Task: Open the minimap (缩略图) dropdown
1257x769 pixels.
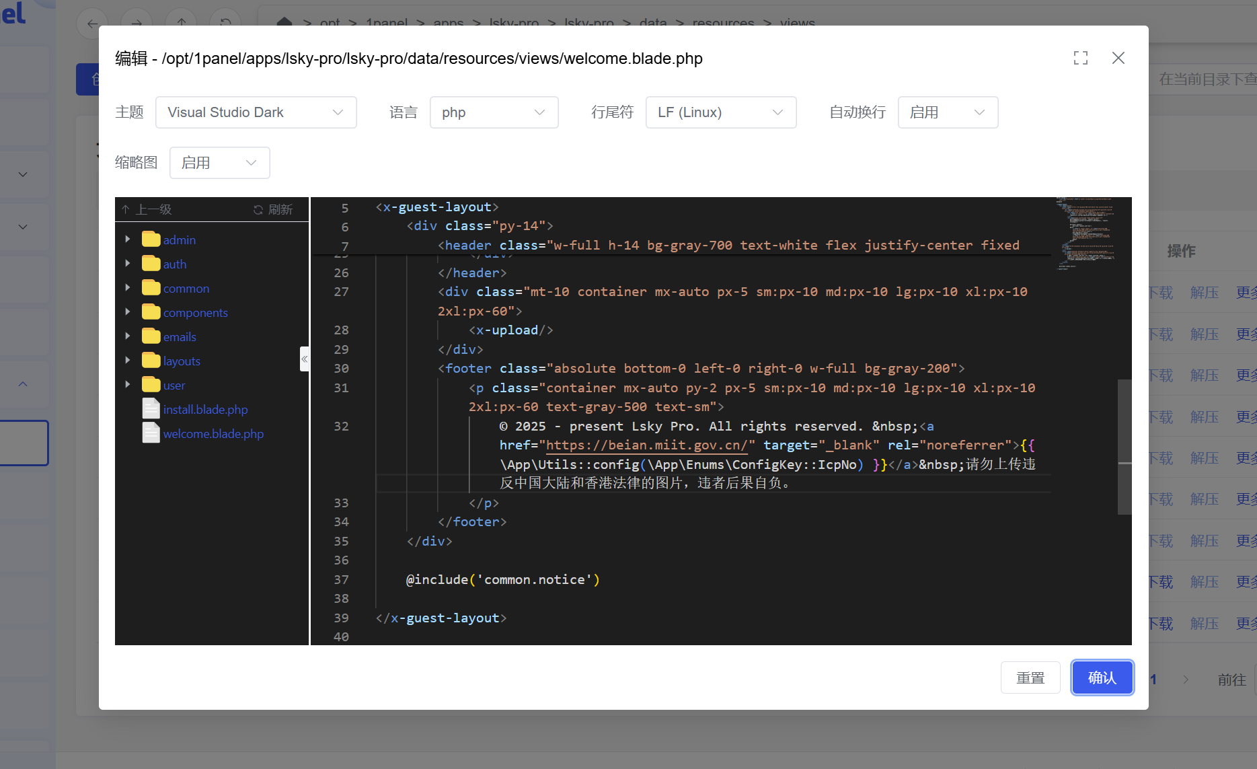Action: [x=220, y=163]
